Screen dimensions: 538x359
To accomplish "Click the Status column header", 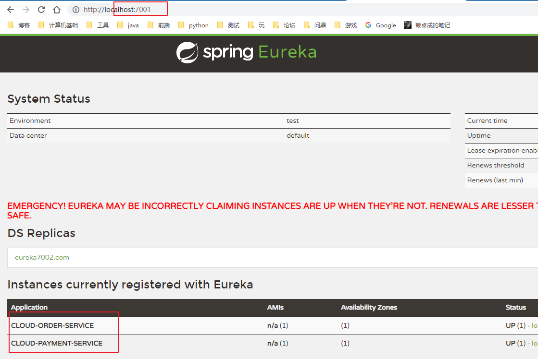I will [516, 307].
